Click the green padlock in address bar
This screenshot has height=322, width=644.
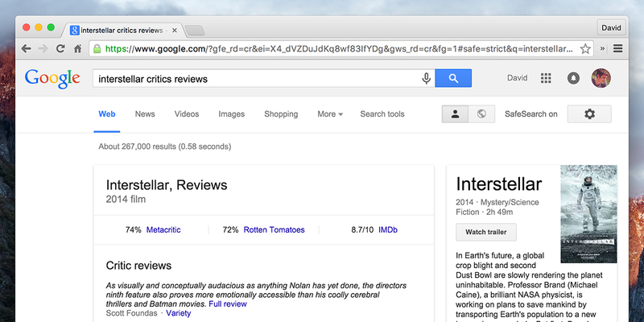(97, 49)
